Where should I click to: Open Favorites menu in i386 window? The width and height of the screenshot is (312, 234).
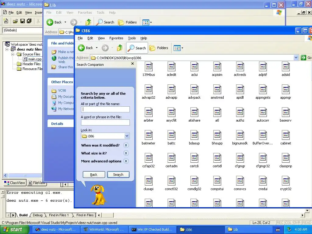(116, 38)
